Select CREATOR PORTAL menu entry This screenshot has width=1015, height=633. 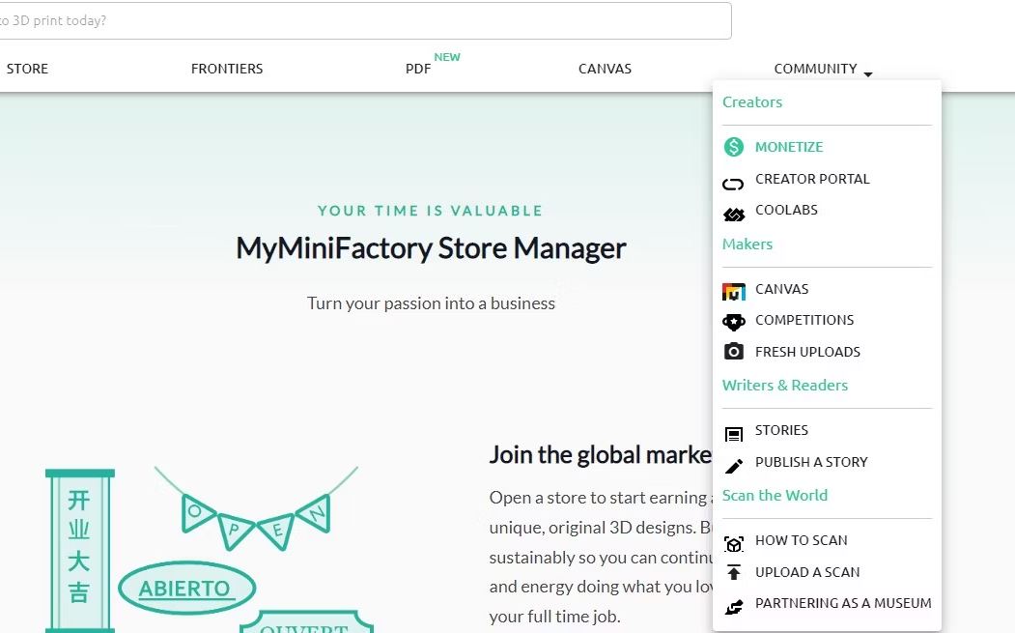point(812,179)
